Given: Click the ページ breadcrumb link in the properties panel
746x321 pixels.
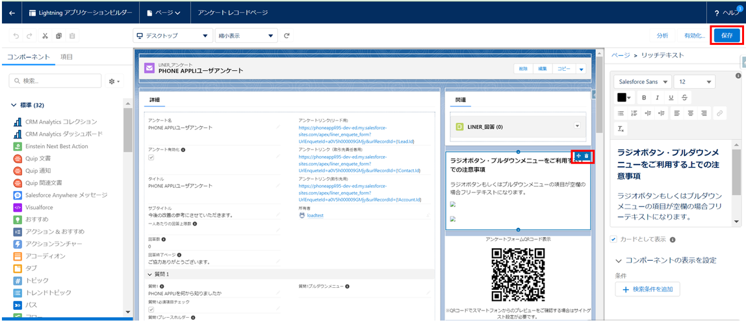Looking at the screenshot, I should (621, 55).
